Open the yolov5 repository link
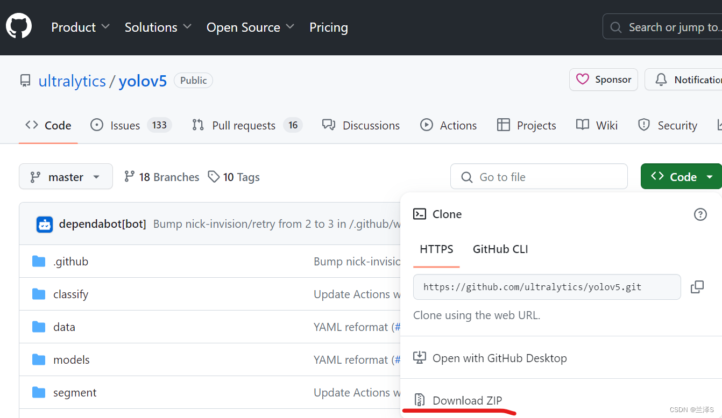This screenshot has height=418, width=722. click(143, 81)
